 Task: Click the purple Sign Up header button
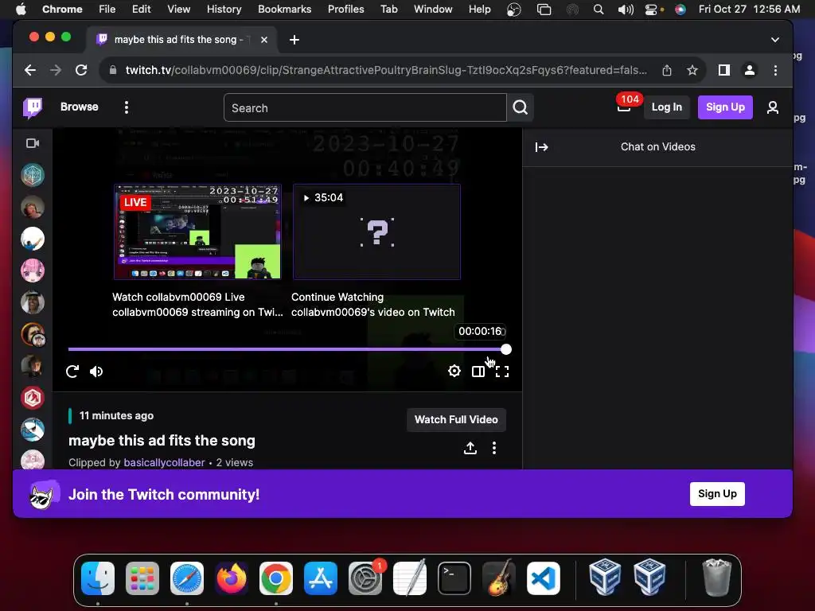click(725, 107)
